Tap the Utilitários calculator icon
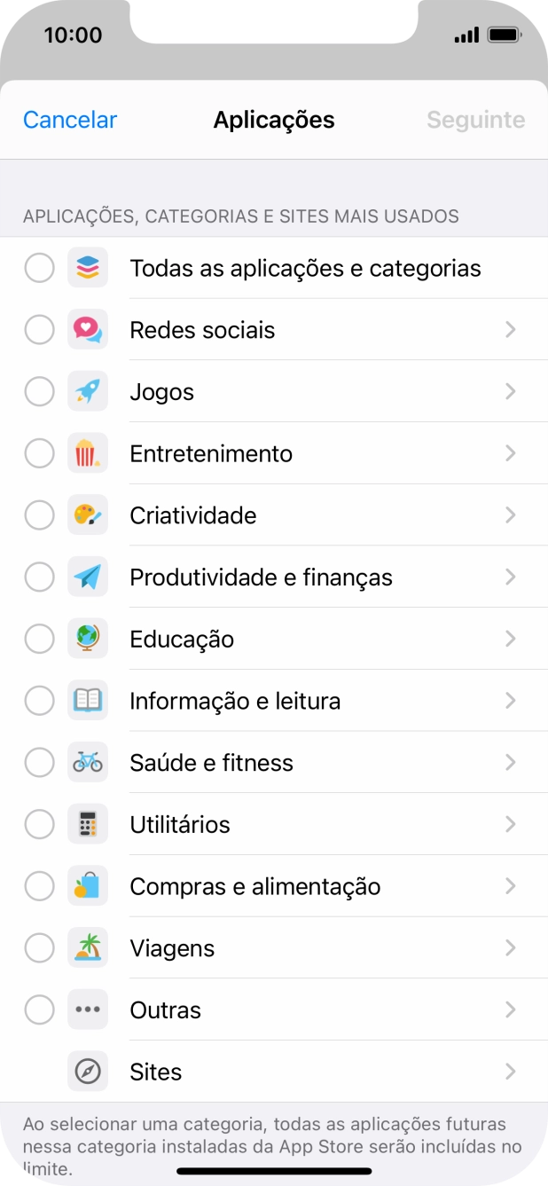The image size is (548, 1186). tap(88, 824)
